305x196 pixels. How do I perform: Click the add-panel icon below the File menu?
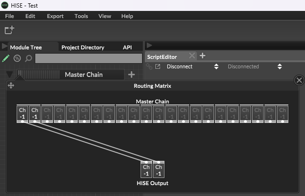tap(9, 30)
